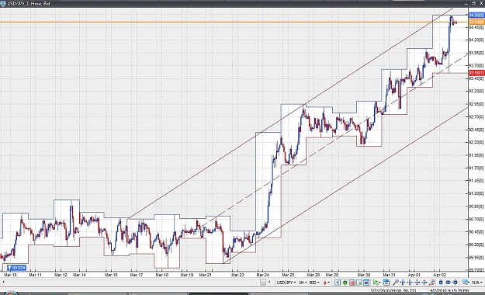Click the monitor icon beside N/A
Image resolution: width=485 pixels, height=295 pixels.
(x=466, y=283)
